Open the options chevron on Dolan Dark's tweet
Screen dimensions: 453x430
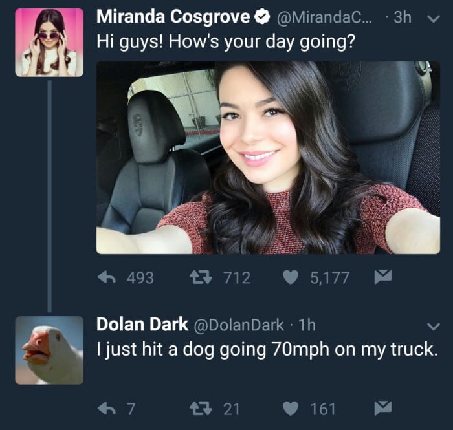[434, 327]
